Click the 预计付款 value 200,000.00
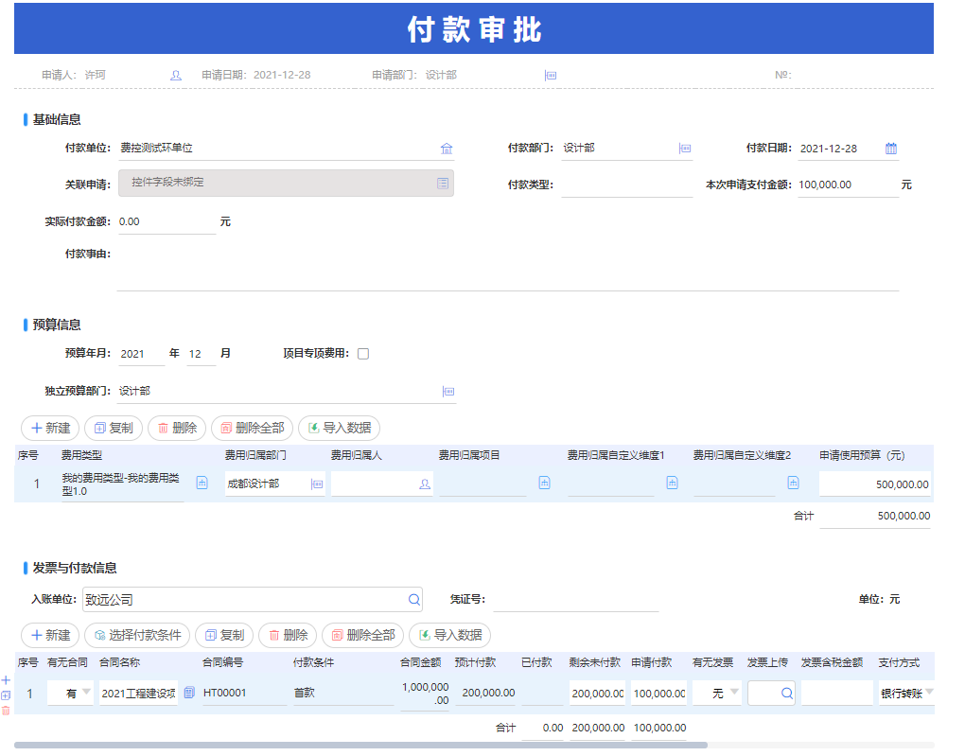This screenshot has width=965, height=756. pyautogui.click(x=488, y=693)
